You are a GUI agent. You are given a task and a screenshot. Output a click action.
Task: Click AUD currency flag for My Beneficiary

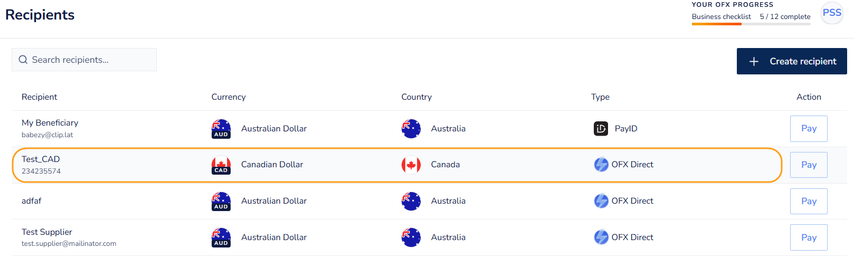221,129
